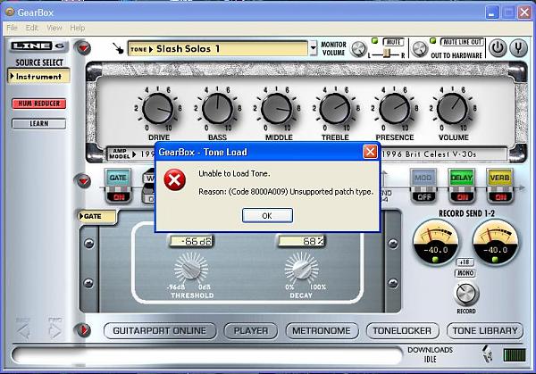Open the Tone Library panel

pos(485,330)
